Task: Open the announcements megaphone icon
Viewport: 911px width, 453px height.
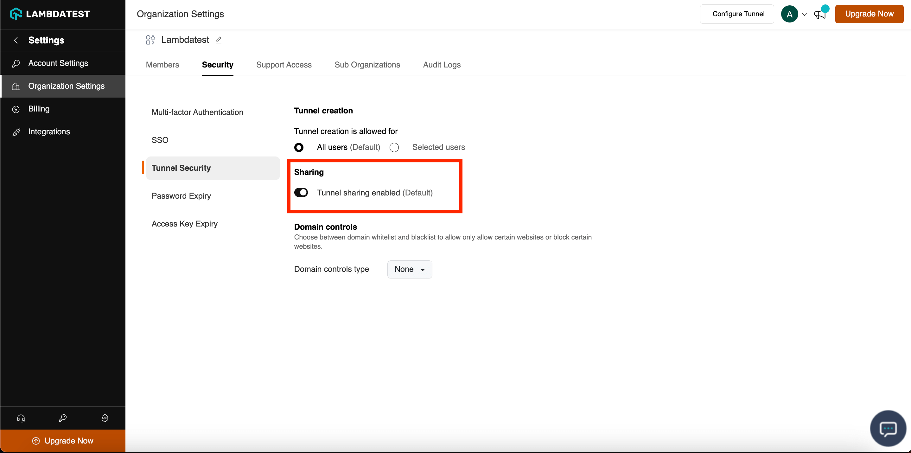Action: pyautogui.click(x=819, y=15)
